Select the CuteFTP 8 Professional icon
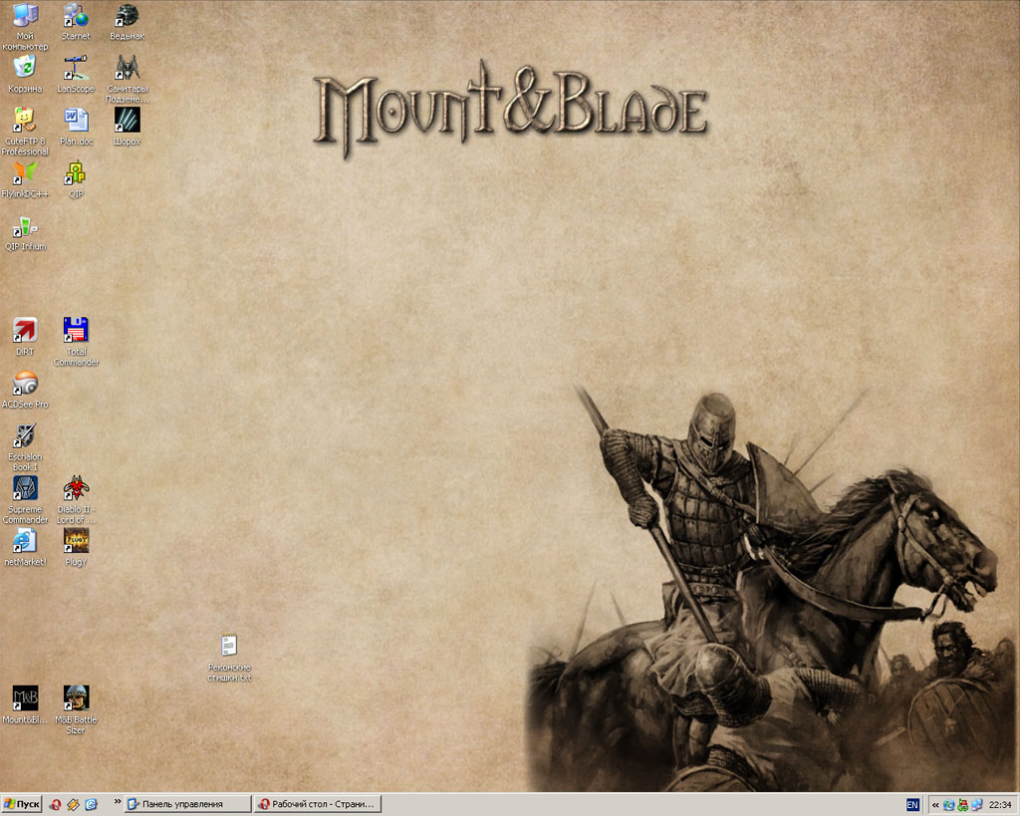Viewport: 1020px width, 816px height. 25,132
